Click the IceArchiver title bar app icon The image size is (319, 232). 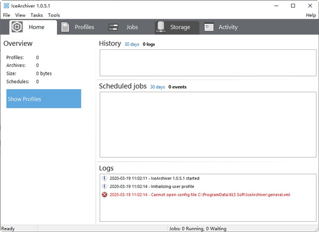pyautogui.click(x=6, y=5)
